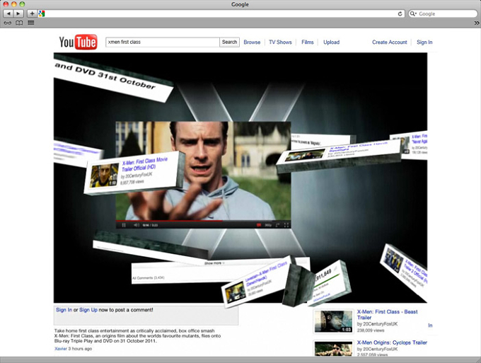
Task: Click the Create Account link
Action: [390, 42]
